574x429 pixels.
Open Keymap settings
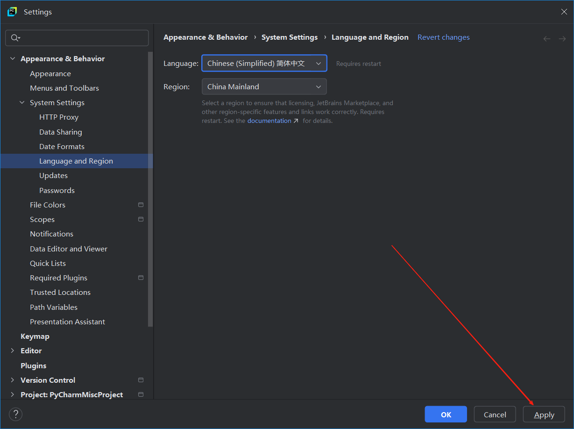pyautogui.click(x=35, y=336)
